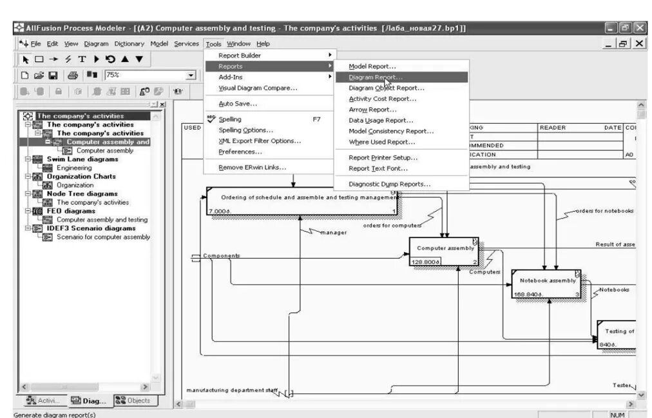Click the 'orders for notebooks' arrow label

[604, 211]
